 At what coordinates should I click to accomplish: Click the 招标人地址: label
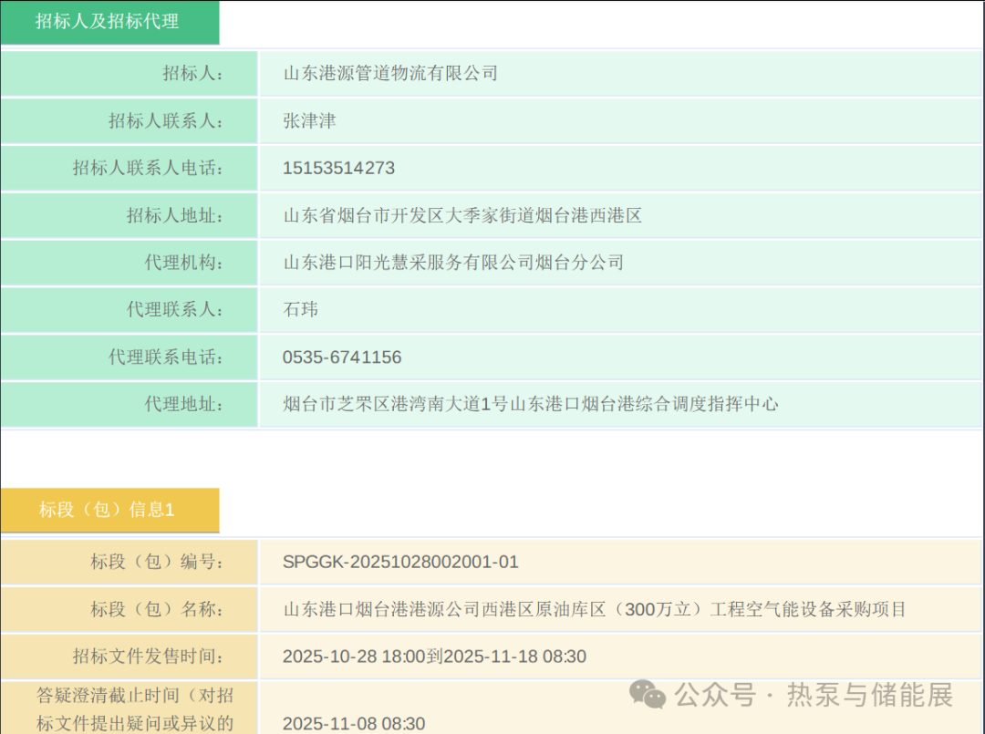pyautogui.click(x=174, y=215)
